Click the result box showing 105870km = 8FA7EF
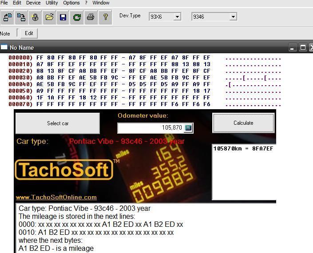The height and width of the screenshot is (253, 313). coord(244,172)
